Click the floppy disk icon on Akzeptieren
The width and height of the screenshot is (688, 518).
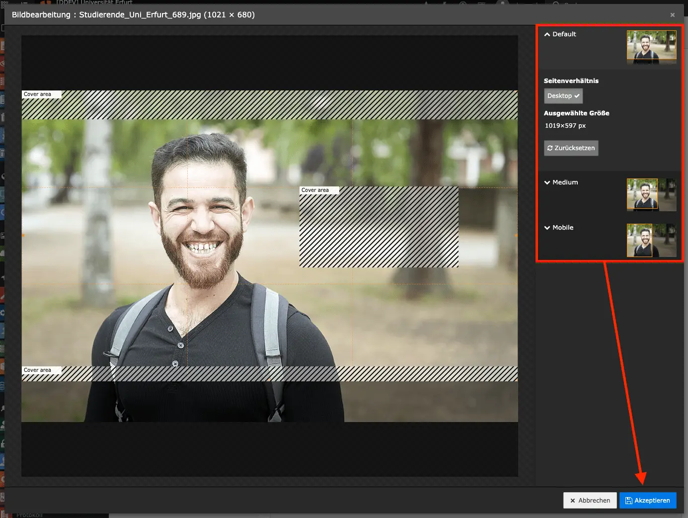[628, 501]
